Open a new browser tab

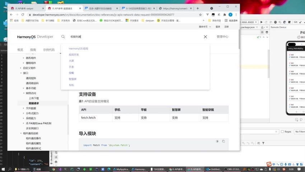point(198,8)
